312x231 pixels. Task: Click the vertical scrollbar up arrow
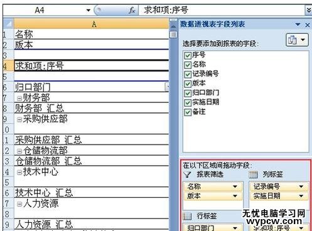pyautogui.click(x=173, y=26)
